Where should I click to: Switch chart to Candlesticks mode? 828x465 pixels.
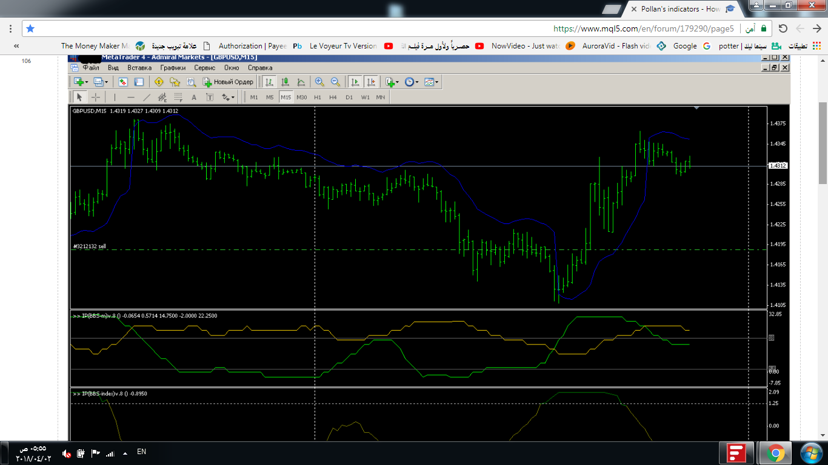(285, 82)
